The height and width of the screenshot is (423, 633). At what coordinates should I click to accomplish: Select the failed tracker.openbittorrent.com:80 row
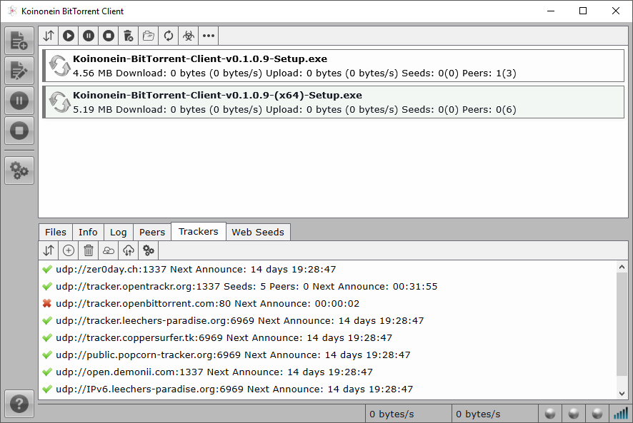point(328,304)
